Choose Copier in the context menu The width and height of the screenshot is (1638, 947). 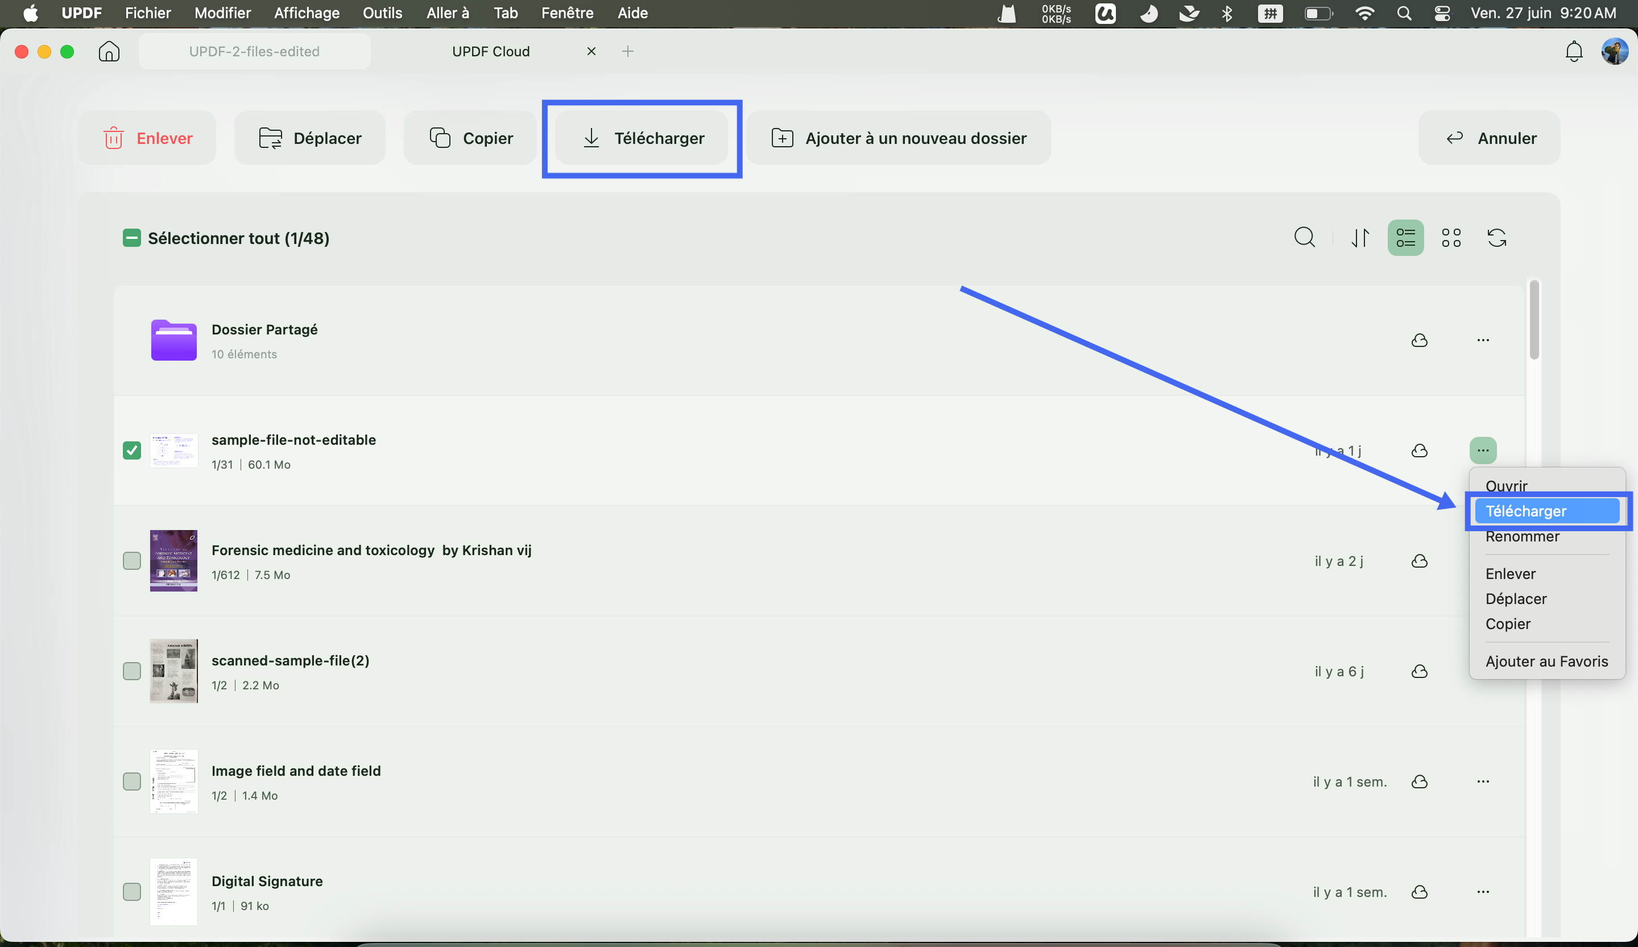(1547, 624)
